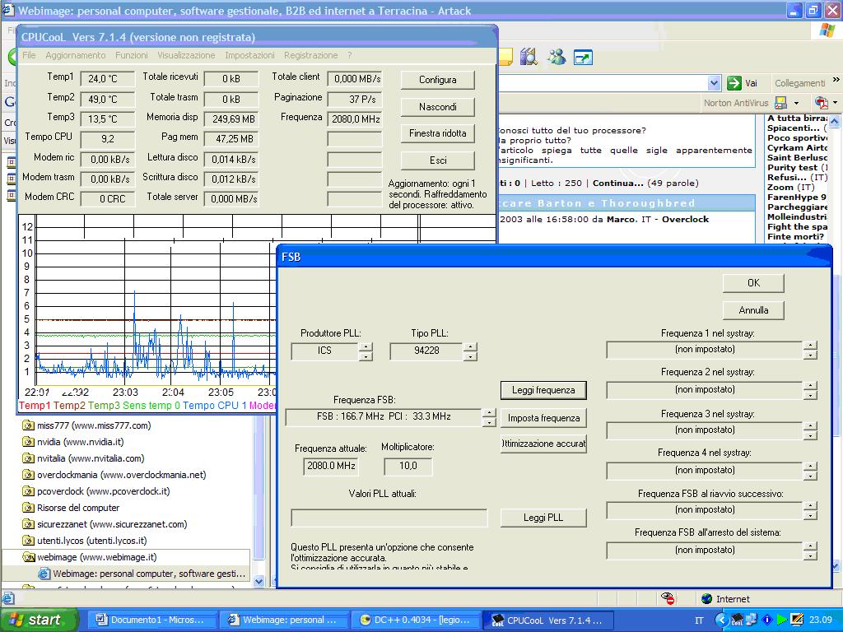Click the Frequenza FSB value spinner
This screenshot has width=843, height=632.
489,417
